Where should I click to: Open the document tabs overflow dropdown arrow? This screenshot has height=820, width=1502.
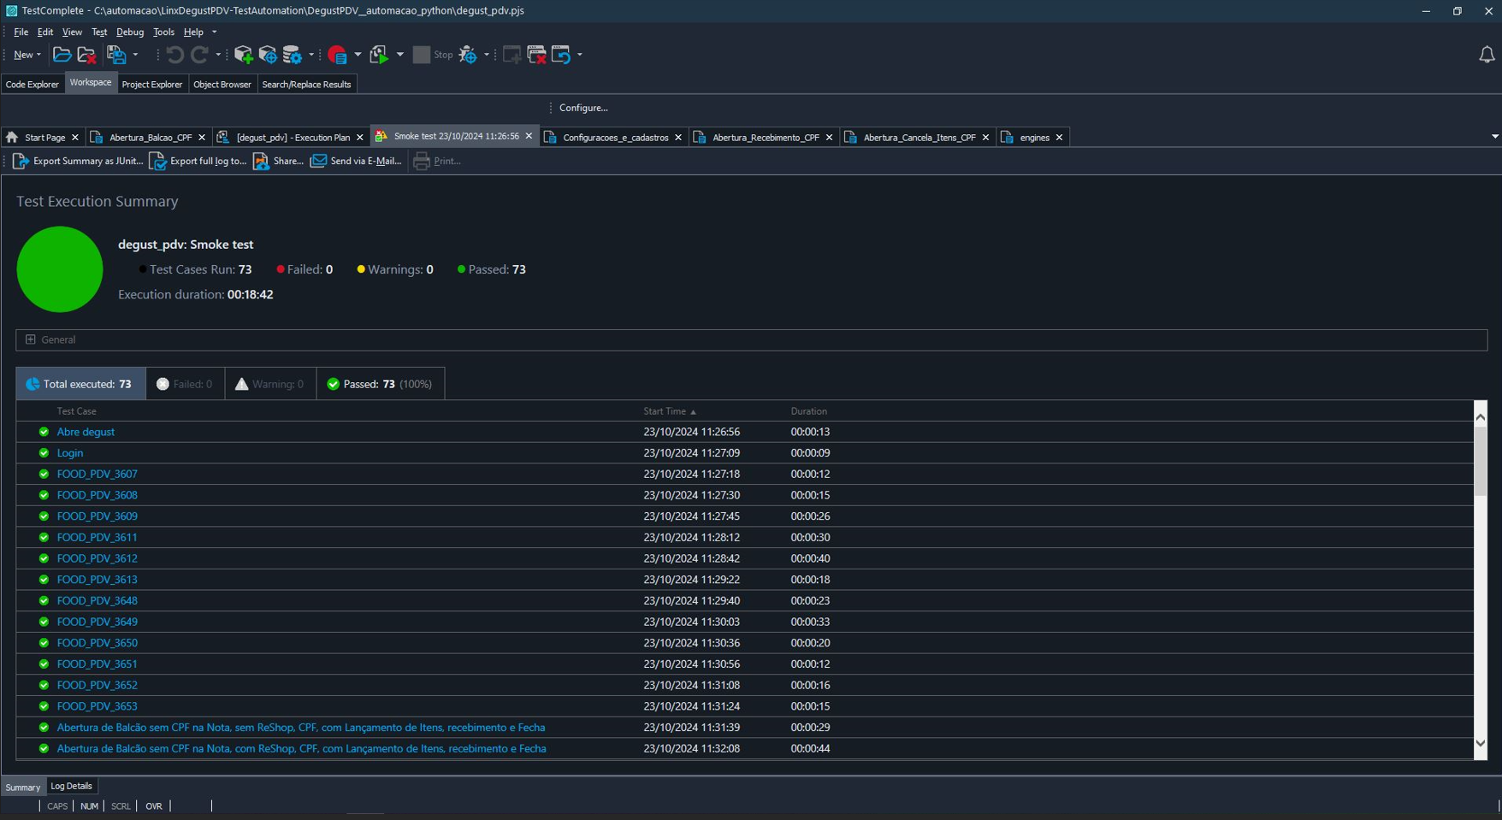click(x=1494, y=137)
